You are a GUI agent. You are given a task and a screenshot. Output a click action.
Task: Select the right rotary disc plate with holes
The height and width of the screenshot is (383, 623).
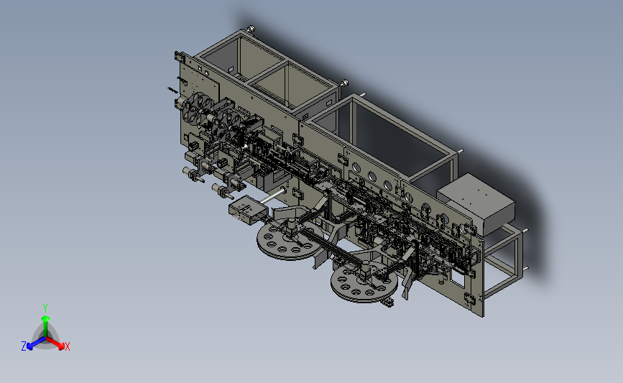pos(364,283)
